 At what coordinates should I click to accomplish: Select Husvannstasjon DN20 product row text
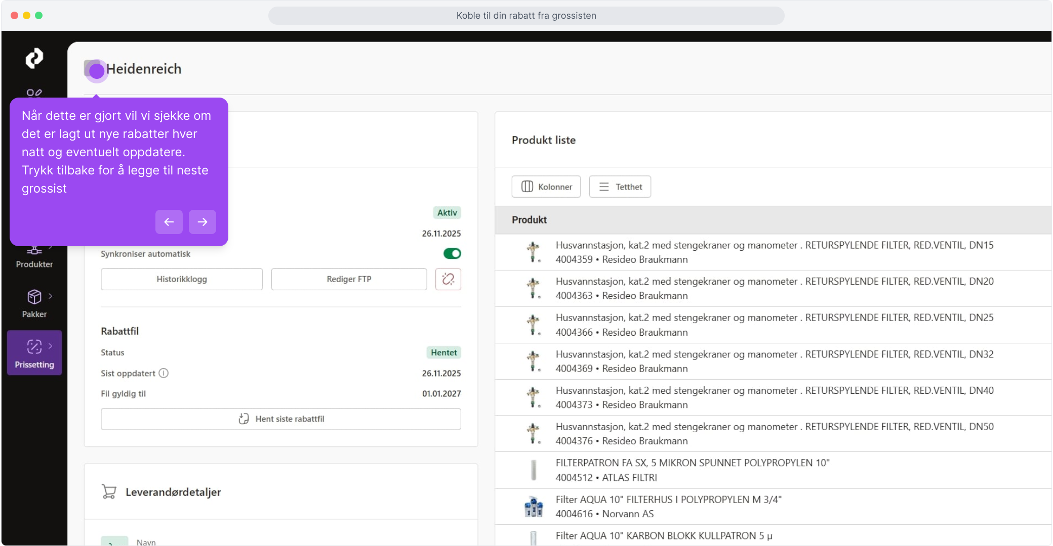(x=775, y=282)
